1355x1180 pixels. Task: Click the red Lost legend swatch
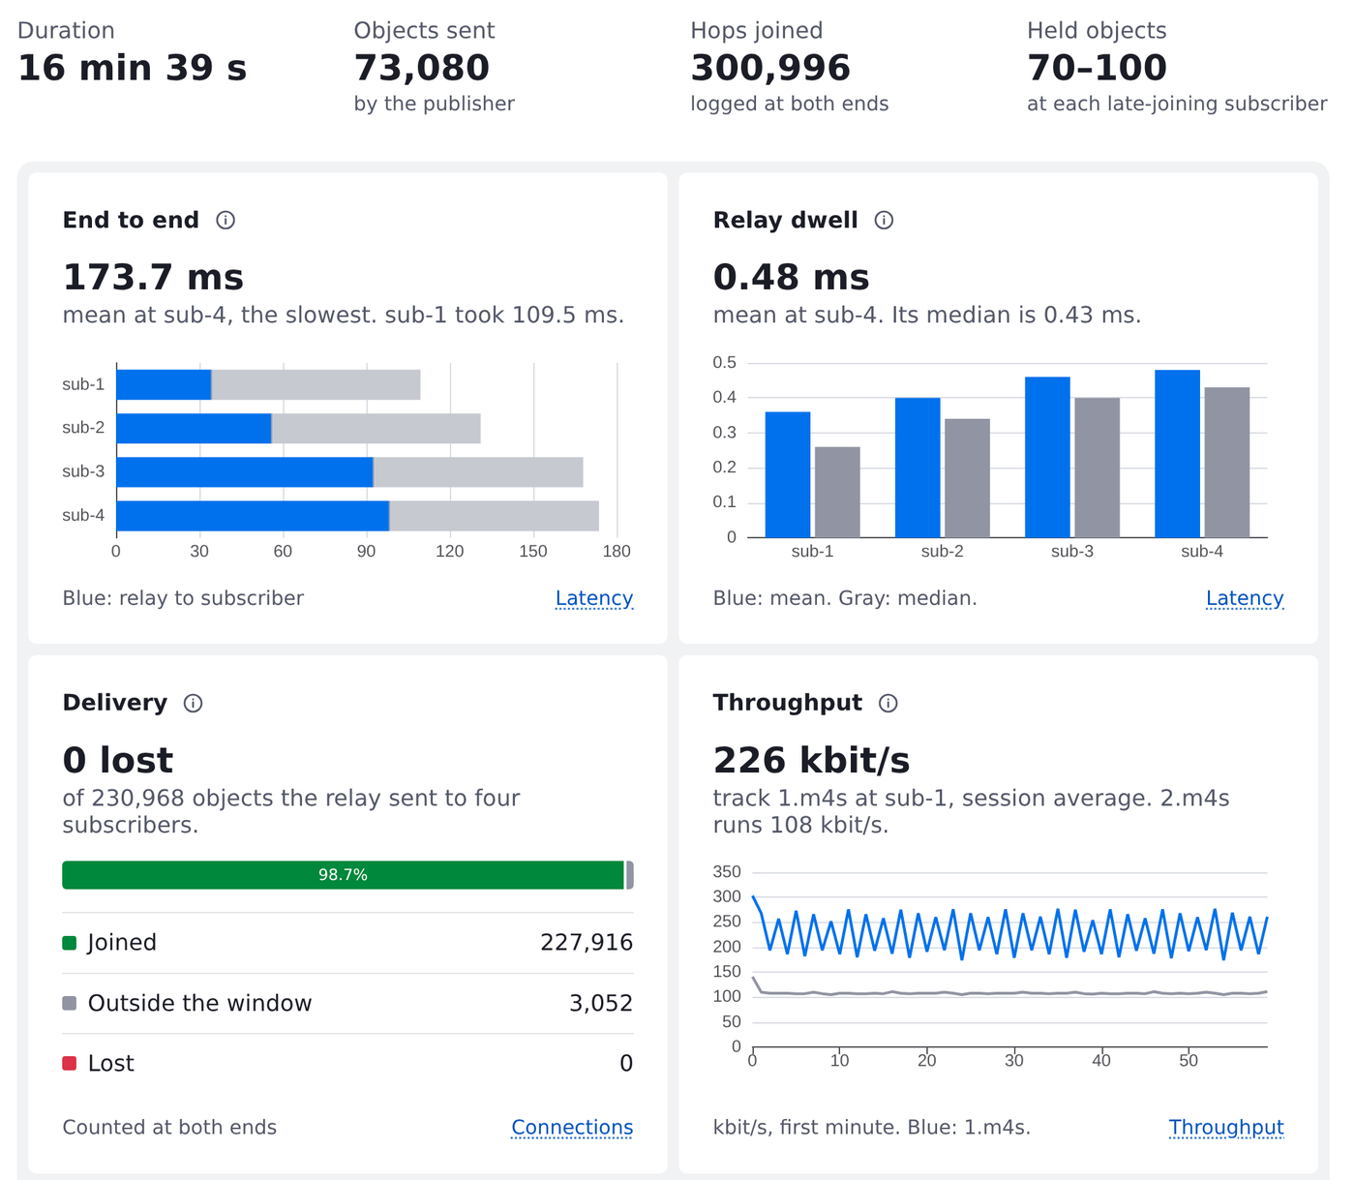70,1063
